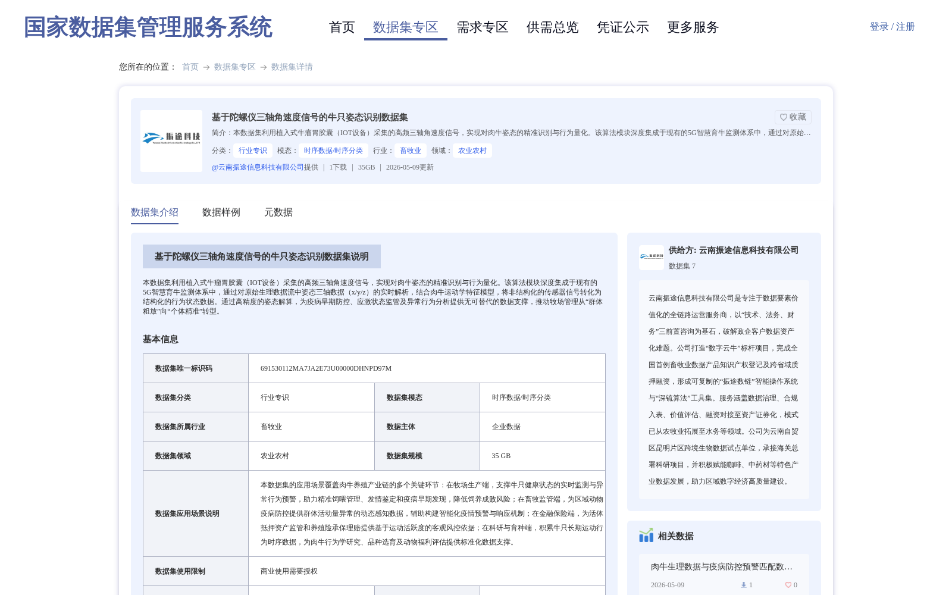This screenshot has width=952, height=595.
Task: Click the 数据集唯一标识码 label cell
Action: tap(196, 368)
